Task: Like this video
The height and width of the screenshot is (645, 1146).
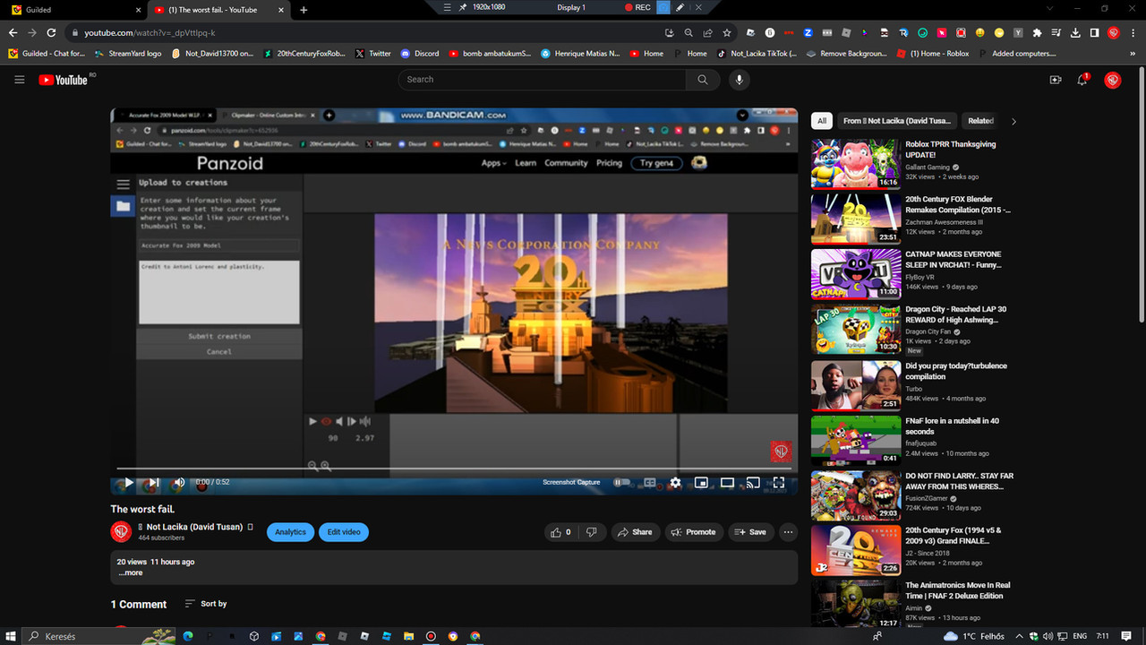Action: tap(560, 532)
